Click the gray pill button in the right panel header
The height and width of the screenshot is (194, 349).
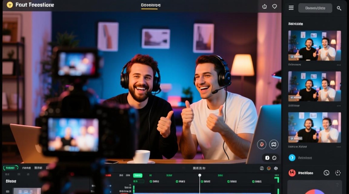[315, 8]
